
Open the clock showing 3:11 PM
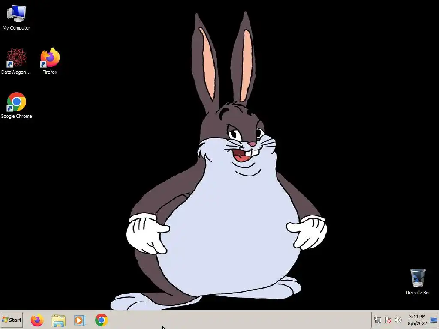[417, 320]
